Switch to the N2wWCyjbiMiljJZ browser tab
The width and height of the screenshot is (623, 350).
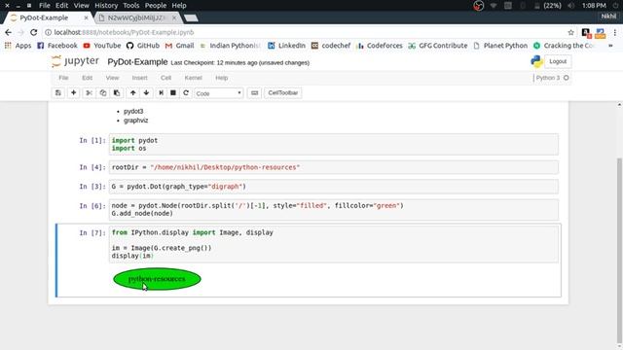tap(137, 17)
